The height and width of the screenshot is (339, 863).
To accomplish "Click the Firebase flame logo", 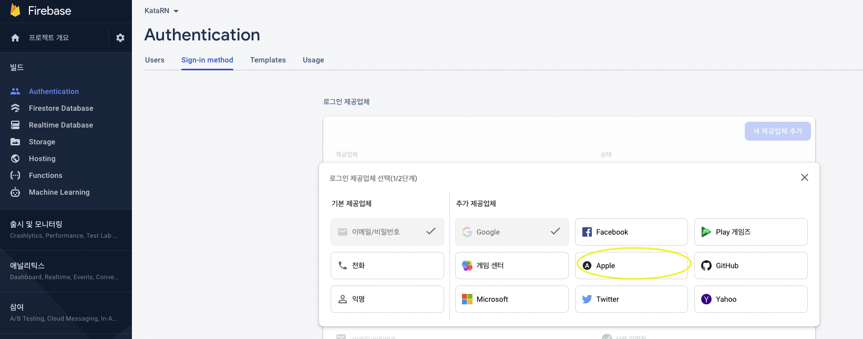I will (15, 10).
